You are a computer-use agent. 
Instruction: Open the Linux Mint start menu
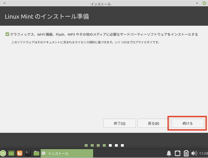(3, 153)
